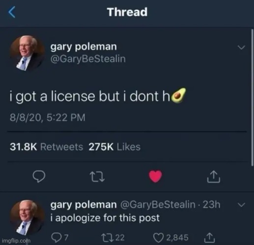Click the Thread title header
Viewport: 254px width, 245px height.
(127, 12)
